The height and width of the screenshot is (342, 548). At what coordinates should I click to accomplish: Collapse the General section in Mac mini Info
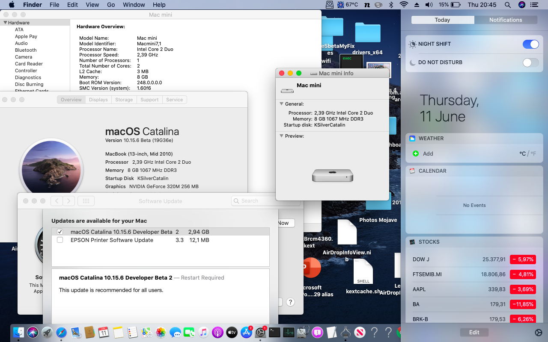282,104
